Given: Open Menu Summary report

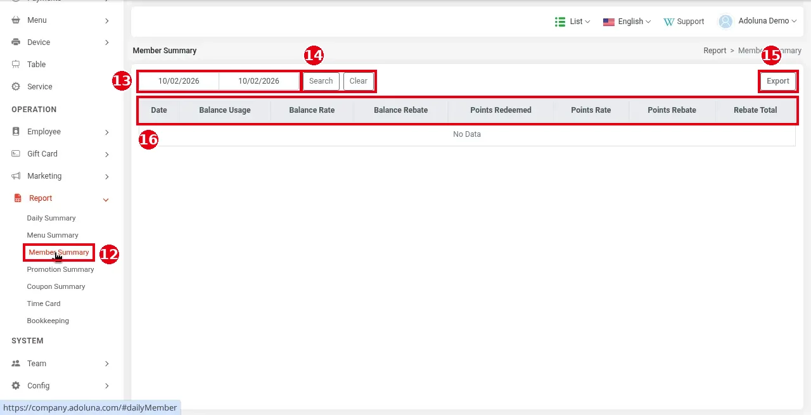Looking at the screenshot, I should [x=53, y=235].
